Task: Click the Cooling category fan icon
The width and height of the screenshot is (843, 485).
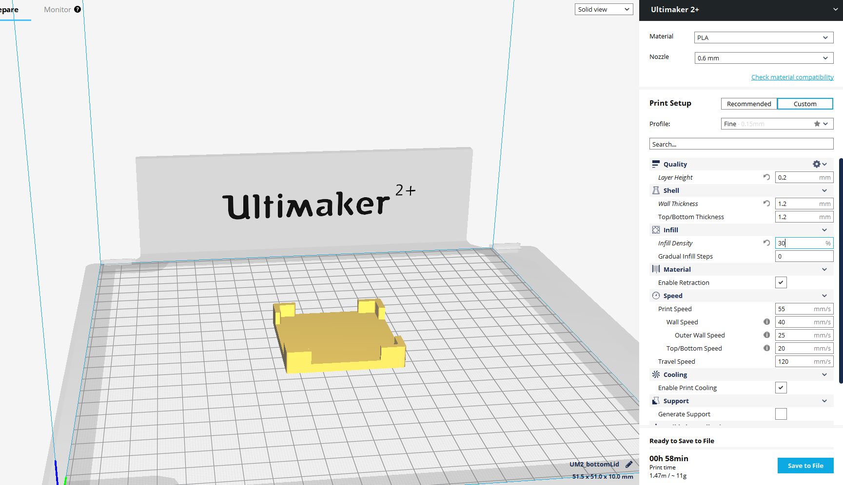Action: (656, 374)
